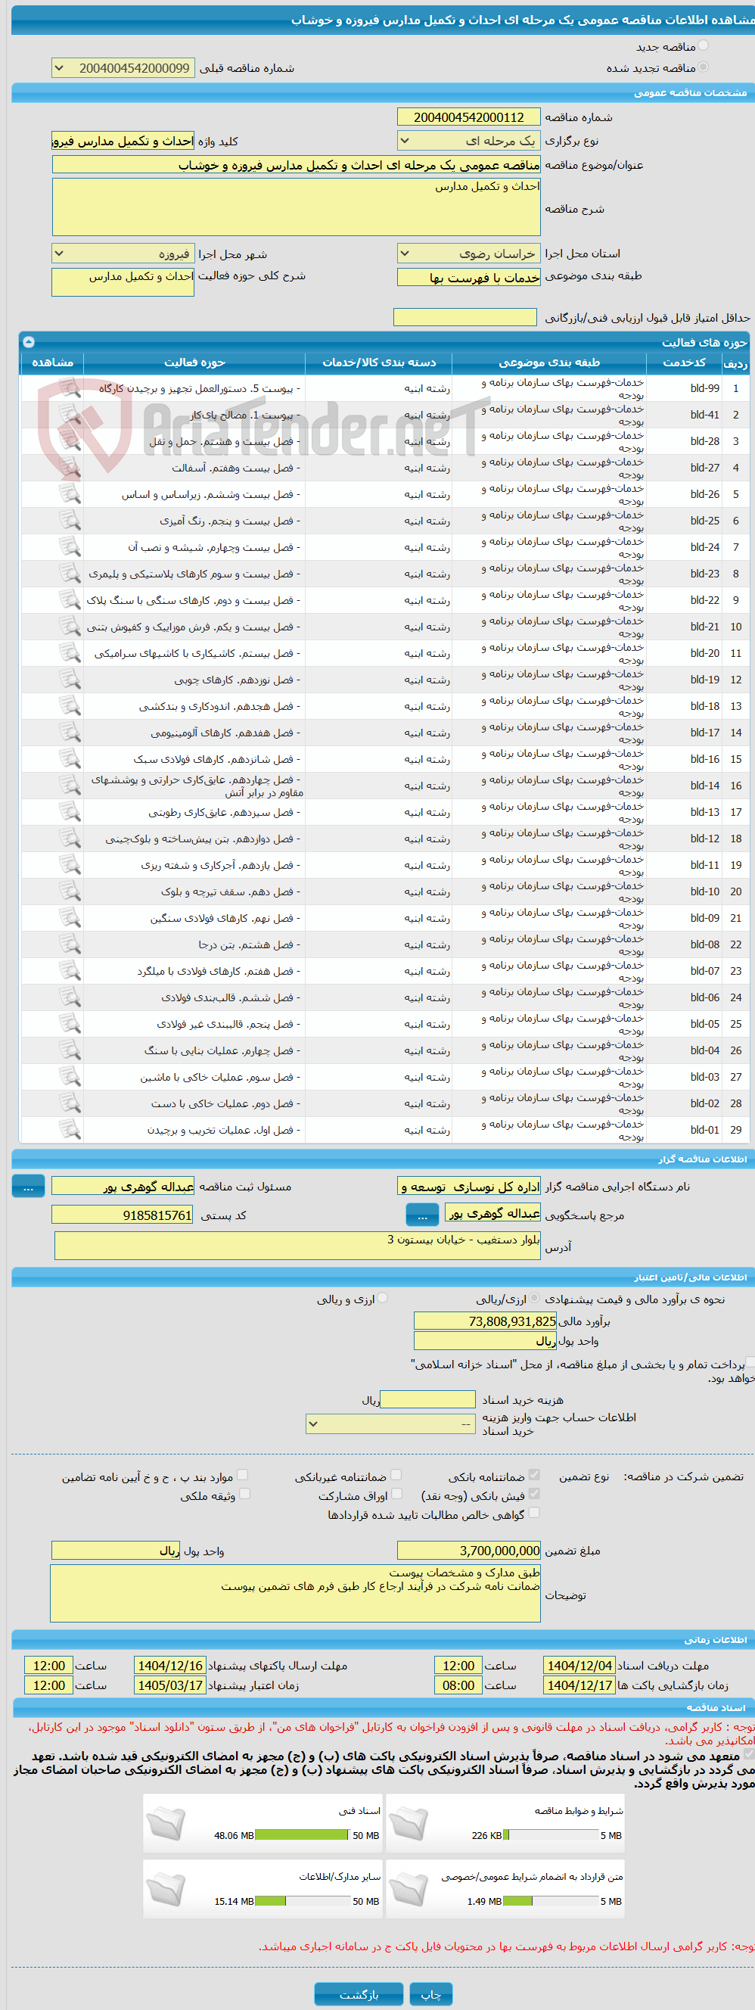Open اسناد فنی documents folder icon
This screenshot has width=755, height=2010.
coord(166,1823)
